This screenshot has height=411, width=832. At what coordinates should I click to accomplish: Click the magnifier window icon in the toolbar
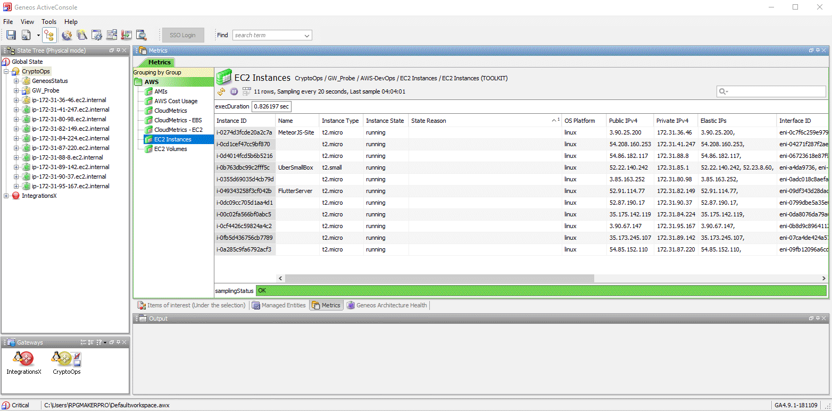141,35
